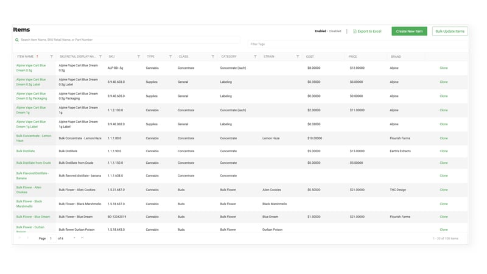Open filter for SKU column
The width and height of the screenshot is (487, 274).
point(139,57)
